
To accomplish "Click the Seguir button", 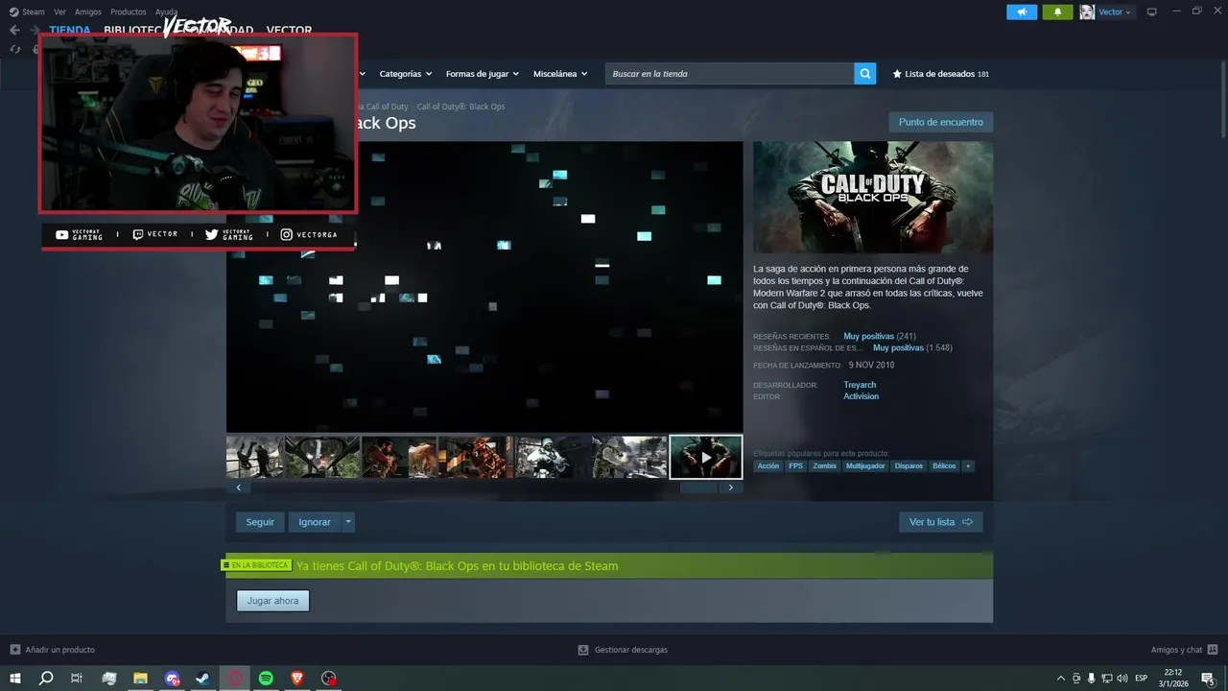I will click(x=260, y=522).
